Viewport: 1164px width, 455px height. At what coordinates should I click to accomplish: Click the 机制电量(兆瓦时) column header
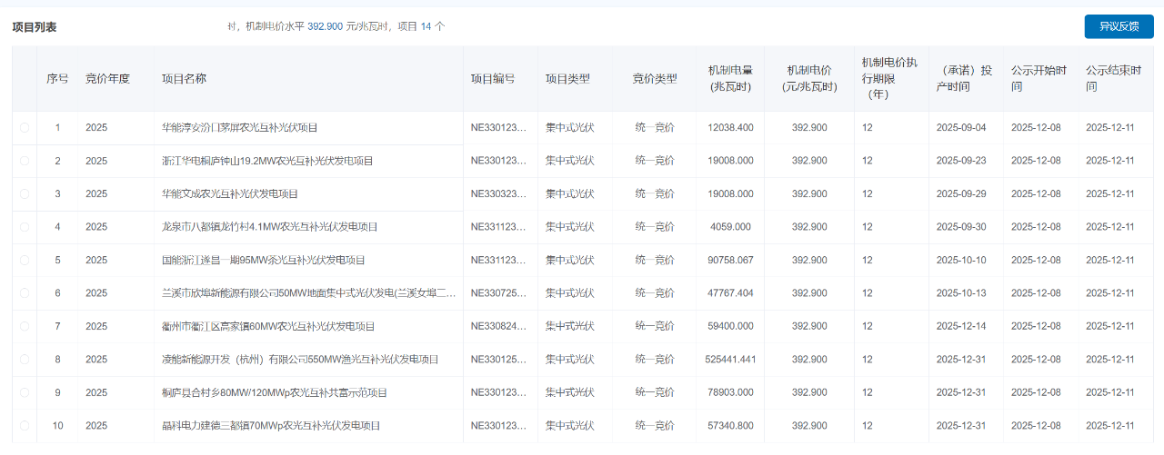pyautogui.click(x=730, y=79)
